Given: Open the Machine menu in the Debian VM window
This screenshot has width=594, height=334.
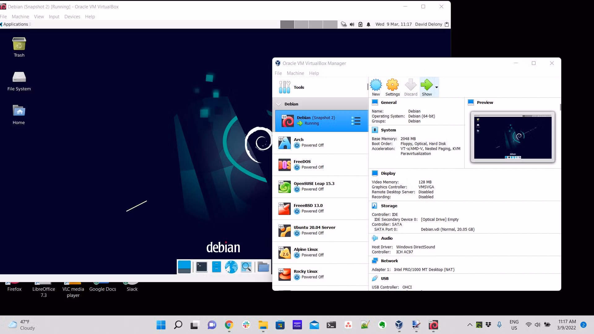Looking at the screenshot, I should (x=20, y=17).
